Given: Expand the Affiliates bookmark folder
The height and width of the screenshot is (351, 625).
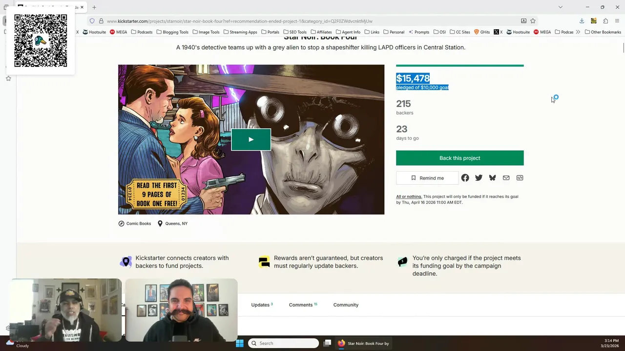Looking at the screenshot, I should tap(321, 32).
